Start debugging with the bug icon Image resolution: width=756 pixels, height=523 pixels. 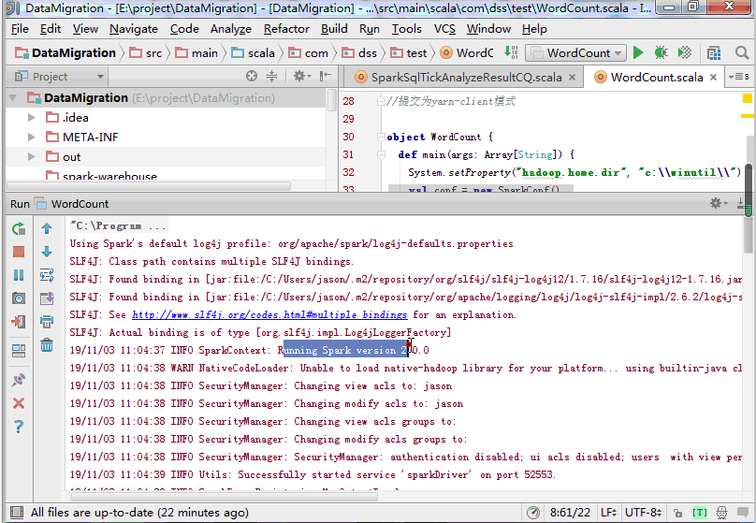(x=661, y=53)
